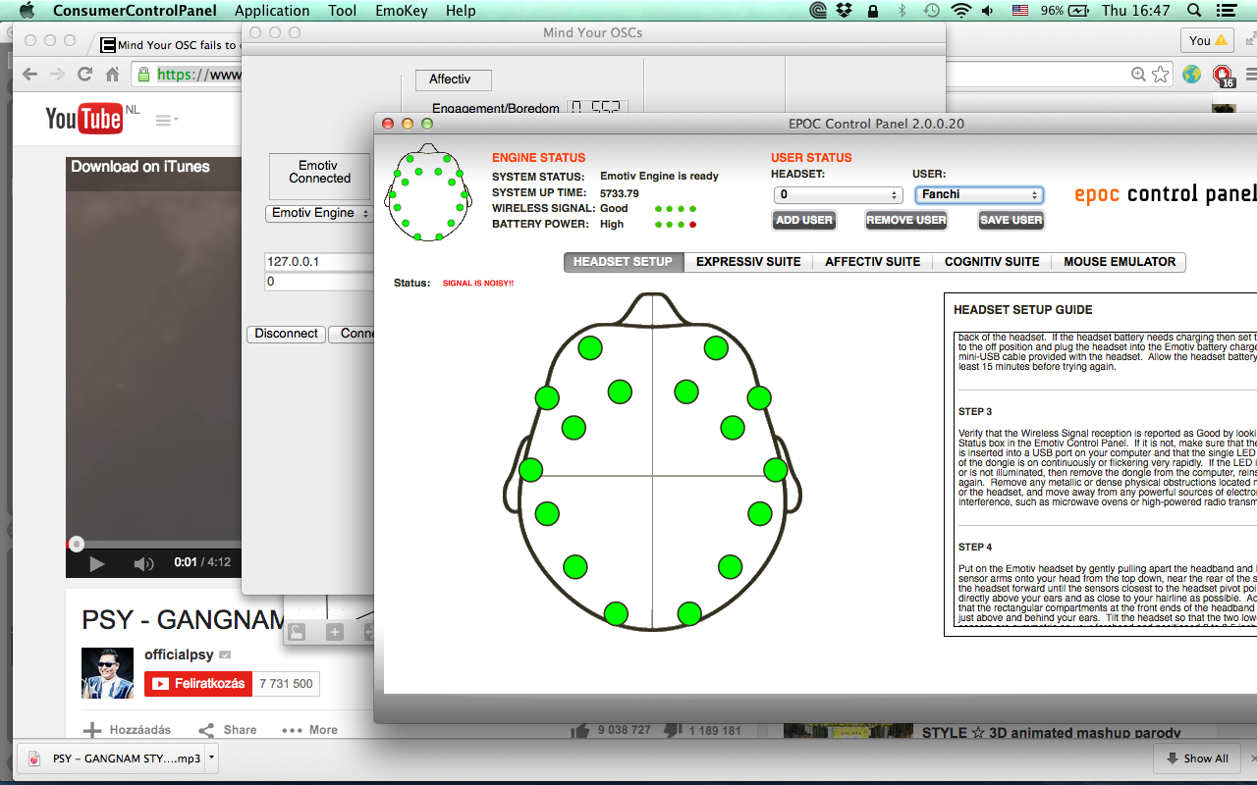Play the YouTube video
This screenshot has width=1257, height=785.
pyautogui.click(x=96, y=563)
